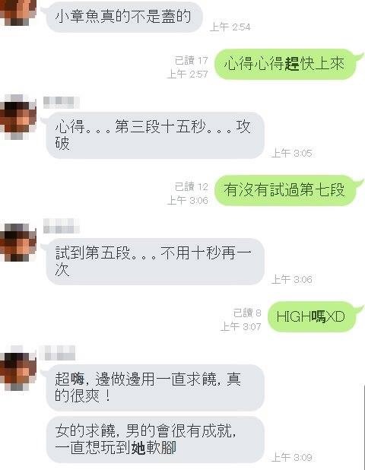Click the scrollbar at the right edge
Screen dimensions: 365x470
coord(363,426)
